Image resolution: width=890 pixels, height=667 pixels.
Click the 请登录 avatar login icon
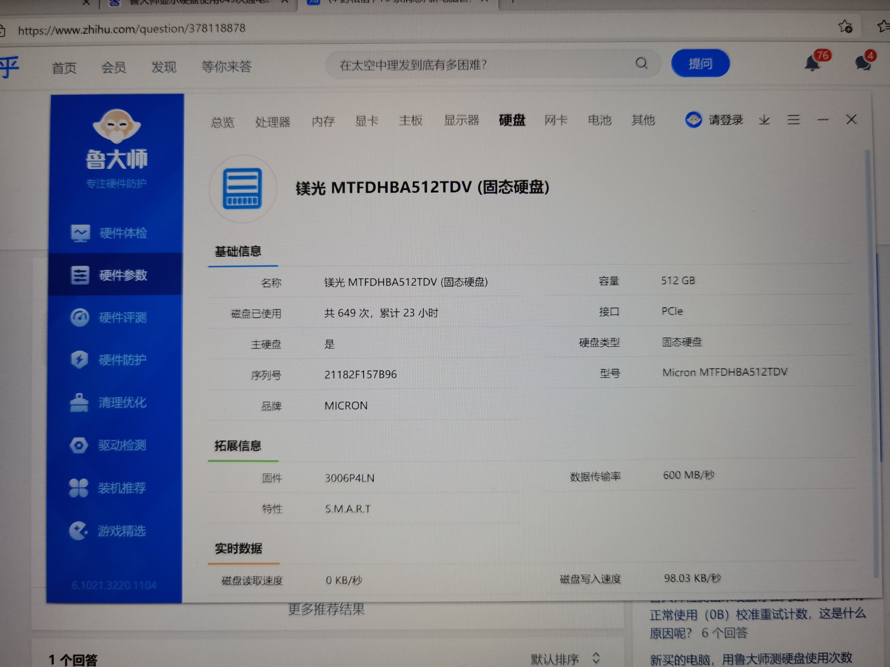693,120
